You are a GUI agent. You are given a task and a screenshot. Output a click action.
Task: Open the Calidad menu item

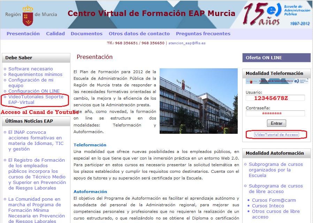55,34
